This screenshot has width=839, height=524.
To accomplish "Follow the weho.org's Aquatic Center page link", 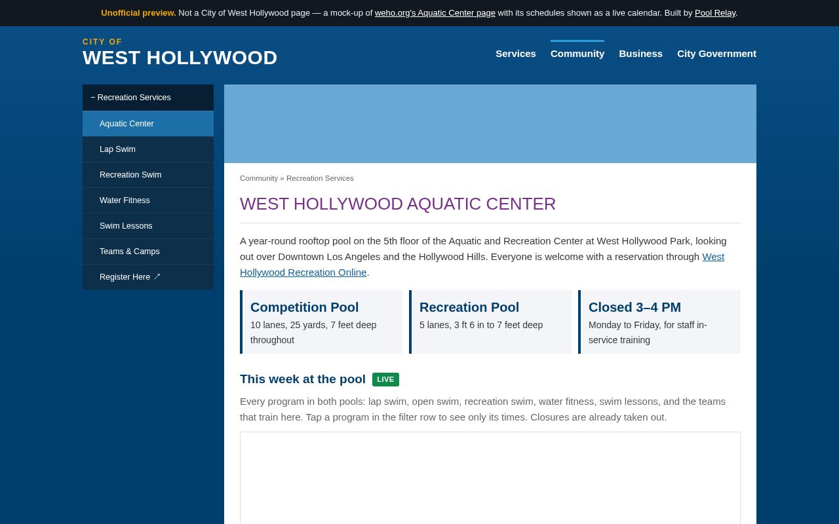I will (x=435, y=13).
